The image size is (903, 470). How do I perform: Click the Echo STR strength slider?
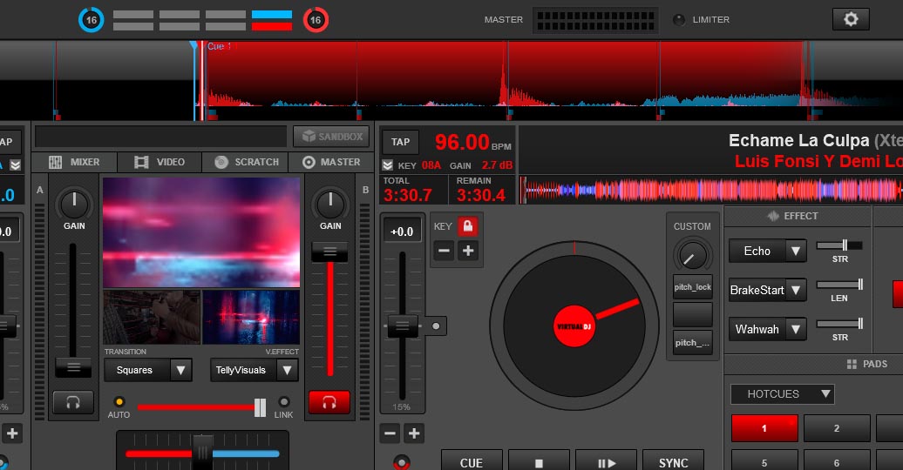pos(839,245)
